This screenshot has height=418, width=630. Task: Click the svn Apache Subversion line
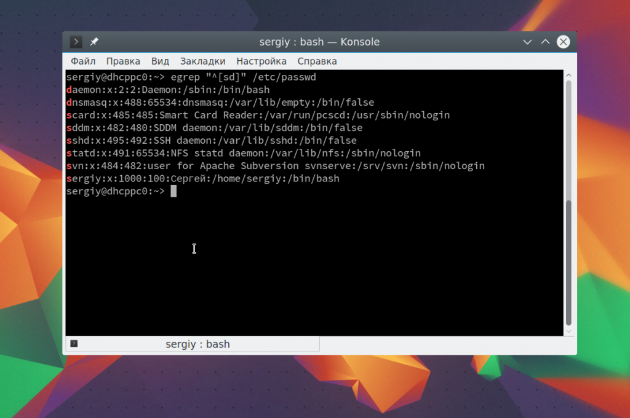(276, 166)
